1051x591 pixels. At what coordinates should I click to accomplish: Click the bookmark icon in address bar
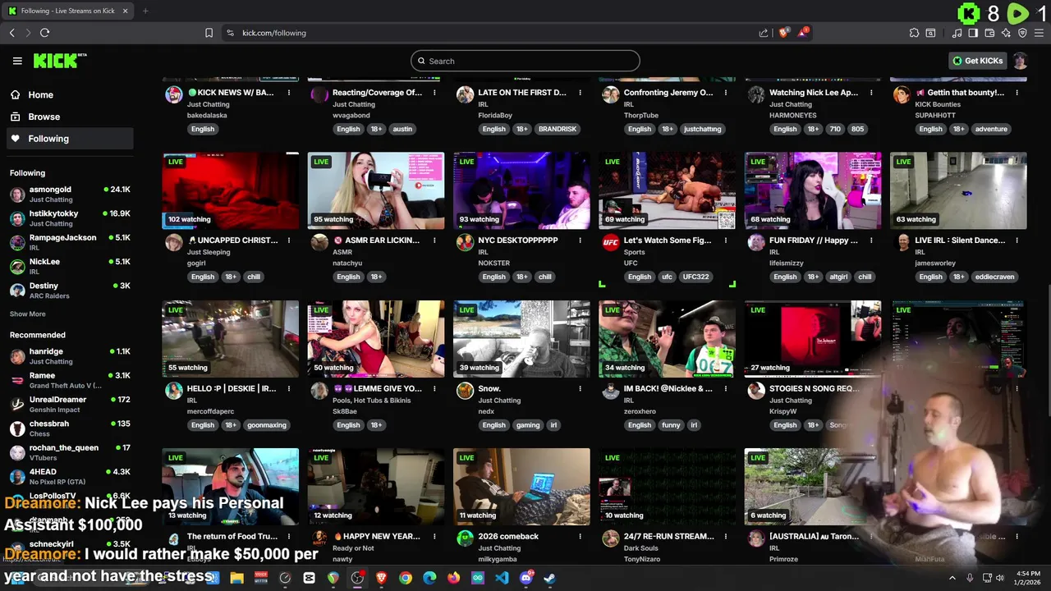pos(209,33)
